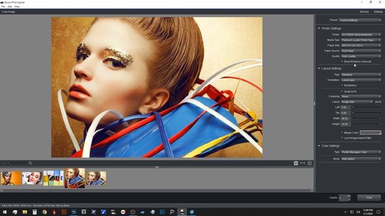
Task: Switch to Photoshop on the taskbar
Action: 73,212
